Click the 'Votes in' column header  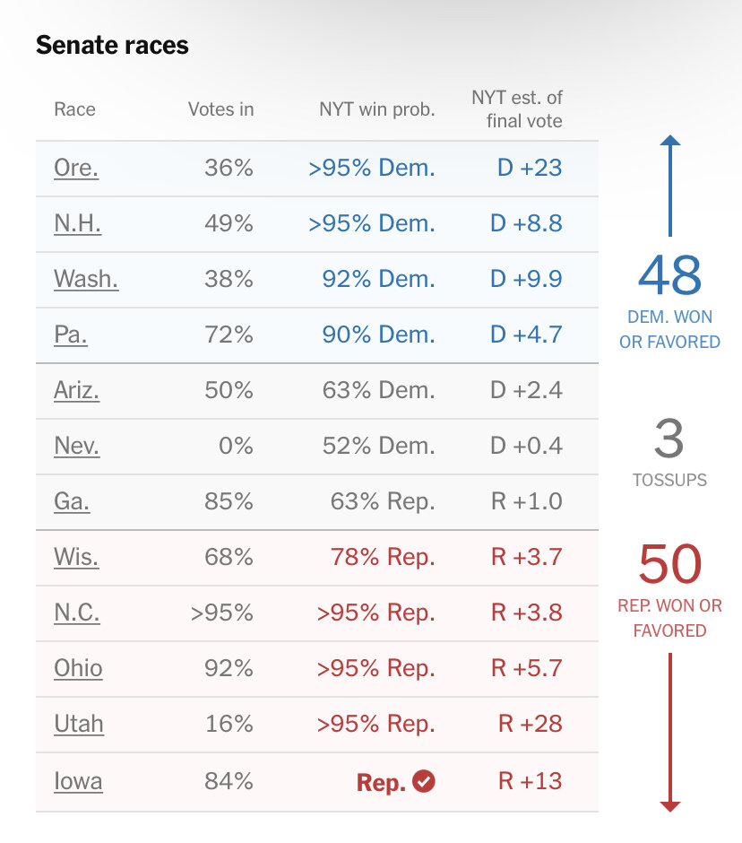point(220,109)
